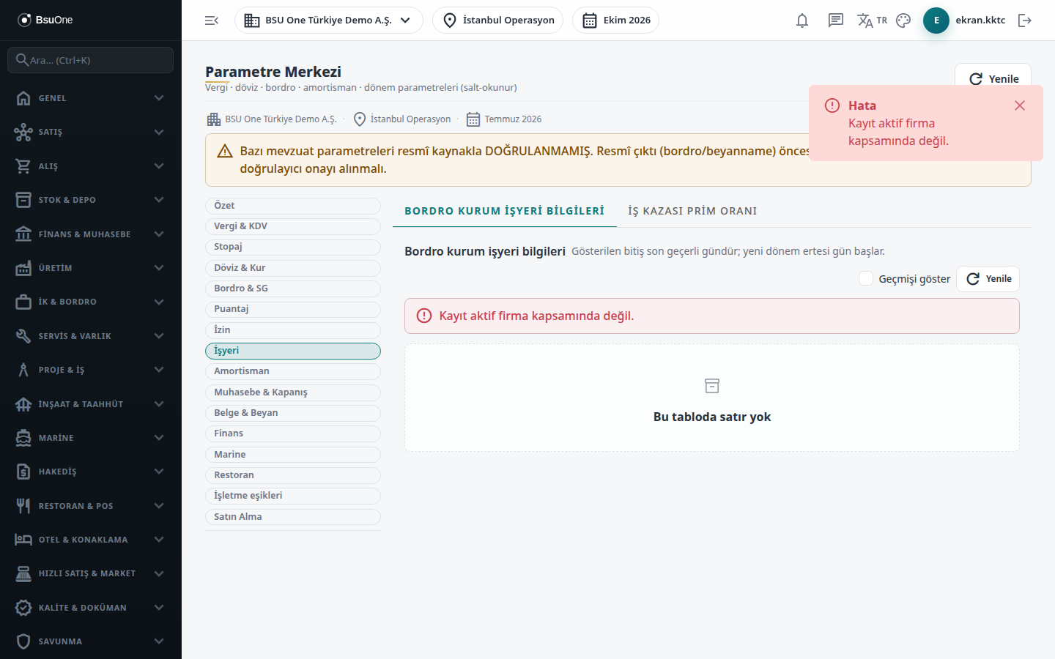Click the MARİNE boat icon
This screenshot has width=1055, height=659.
coord(23,438)
